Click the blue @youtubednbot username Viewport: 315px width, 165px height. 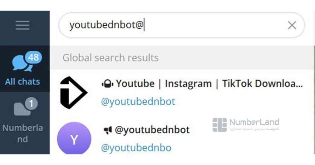click(x=138, y=102)
